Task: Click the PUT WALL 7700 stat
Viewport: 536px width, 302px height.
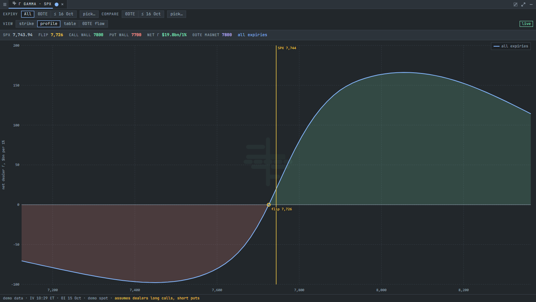Action: pos(125,35)
